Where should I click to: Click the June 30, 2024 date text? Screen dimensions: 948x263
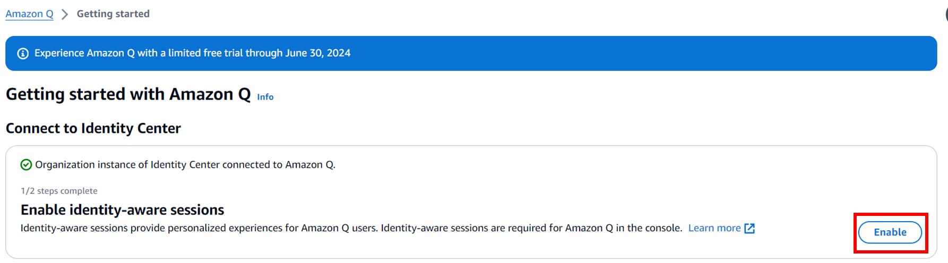pos(318,53)
